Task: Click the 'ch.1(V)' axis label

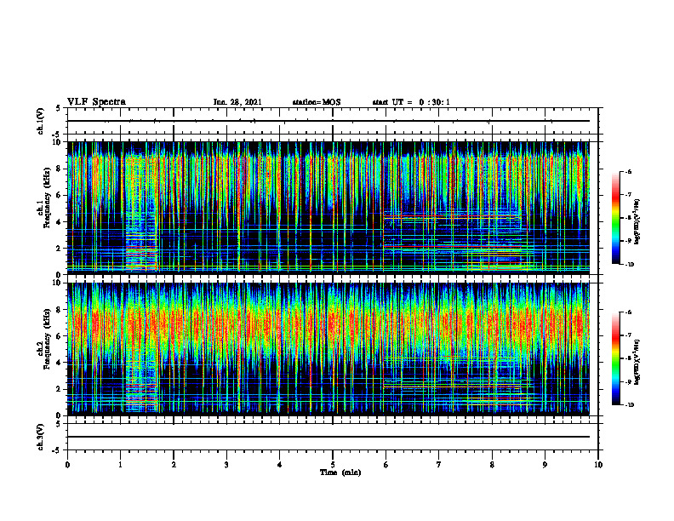Action: point(41,121)
